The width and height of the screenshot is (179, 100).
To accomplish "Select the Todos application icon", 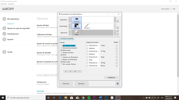I will [x=76, y=33].
